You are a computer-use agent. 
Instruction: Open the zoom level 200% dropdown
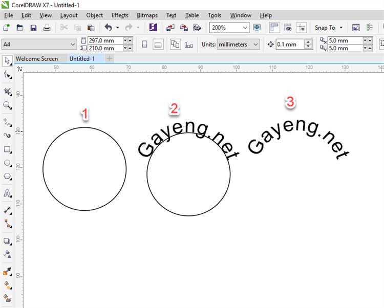(245, 28)
